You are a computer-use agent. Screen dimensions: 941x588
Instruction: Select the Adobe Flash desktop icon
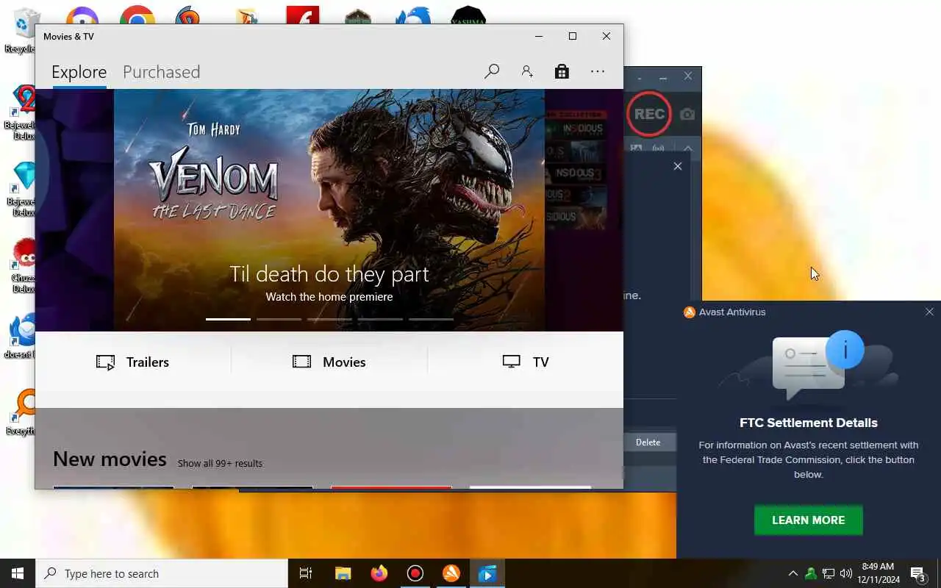tap(303, 15)
